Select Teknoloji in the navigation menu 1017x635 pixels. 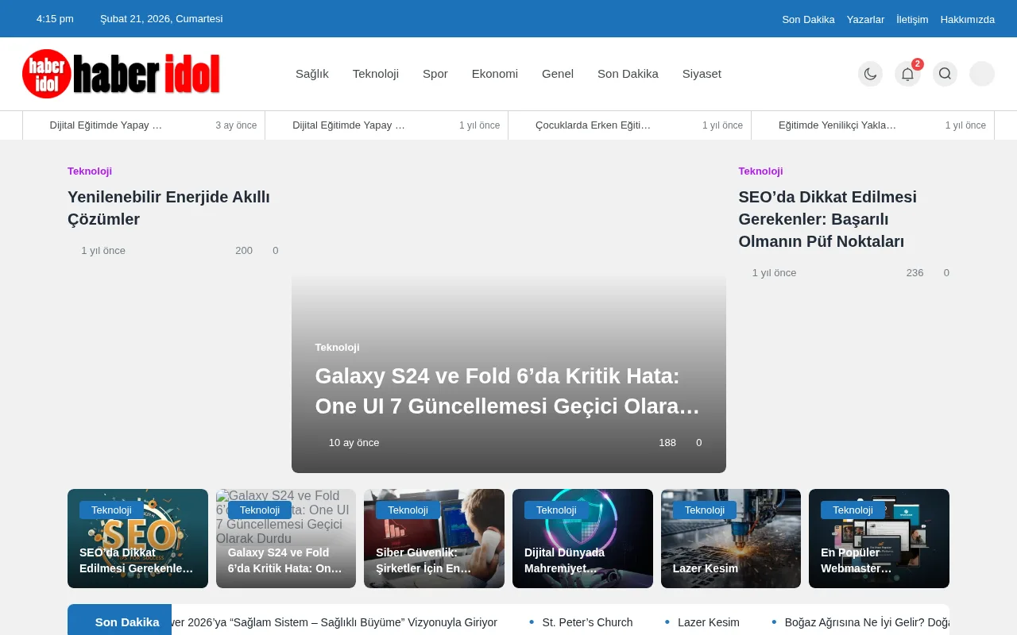point(376,73)
